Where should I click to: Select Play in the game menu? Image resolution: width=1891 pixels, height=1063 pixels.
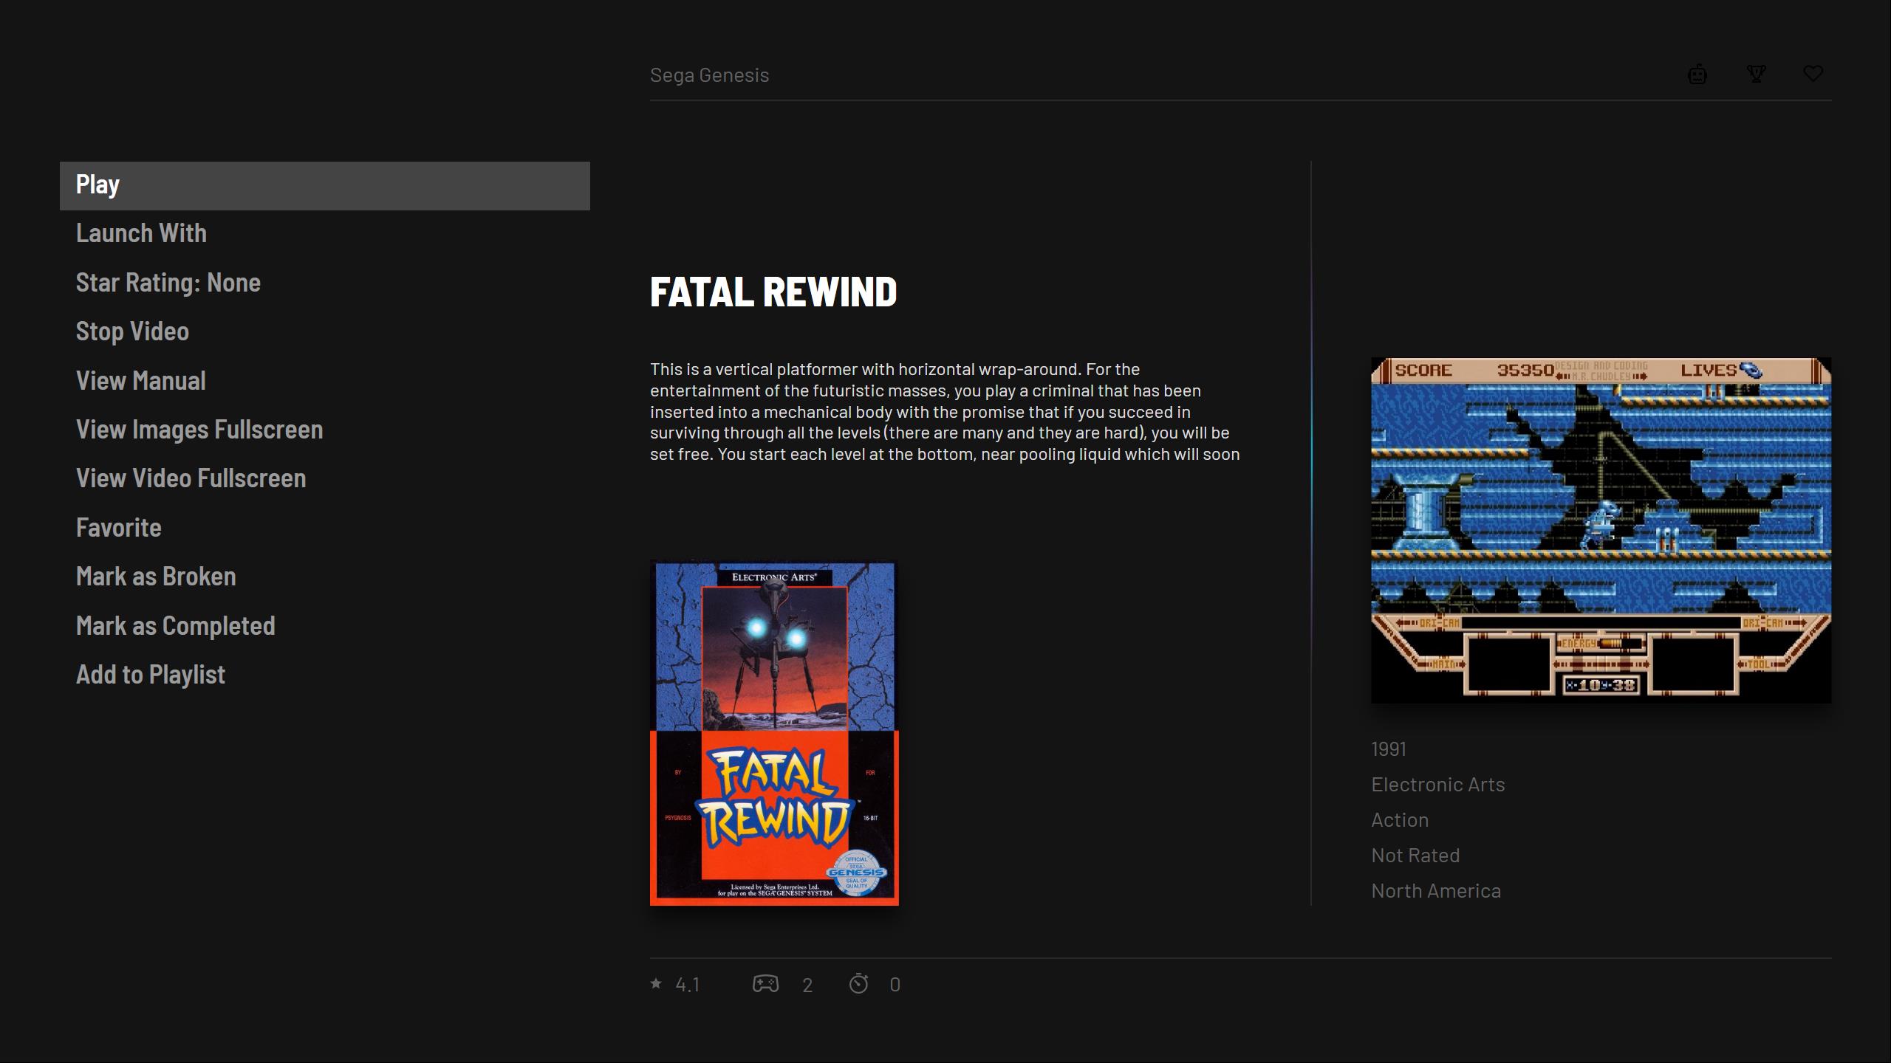tap(325, 185)
